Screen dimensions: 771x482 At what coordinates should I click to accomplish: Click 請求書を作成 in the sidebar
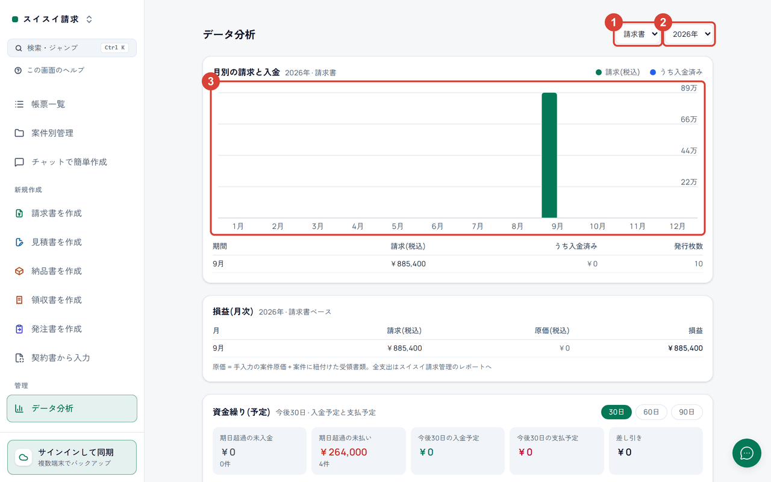point(72,213)
